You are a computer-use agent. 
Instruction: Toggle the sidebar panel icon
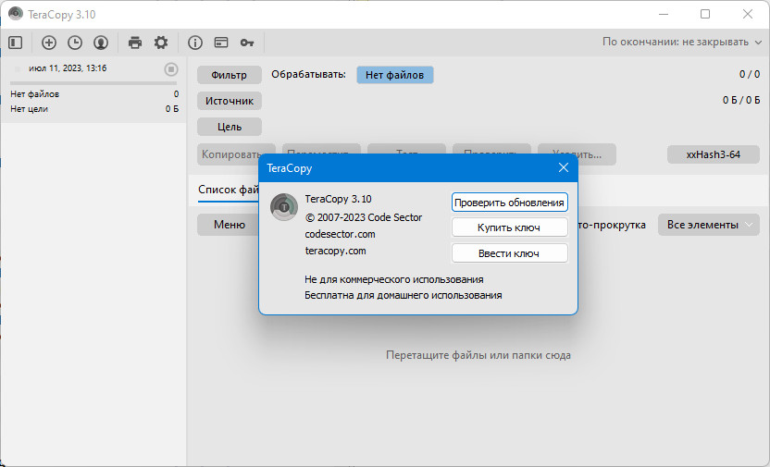[x=15, y=43]
